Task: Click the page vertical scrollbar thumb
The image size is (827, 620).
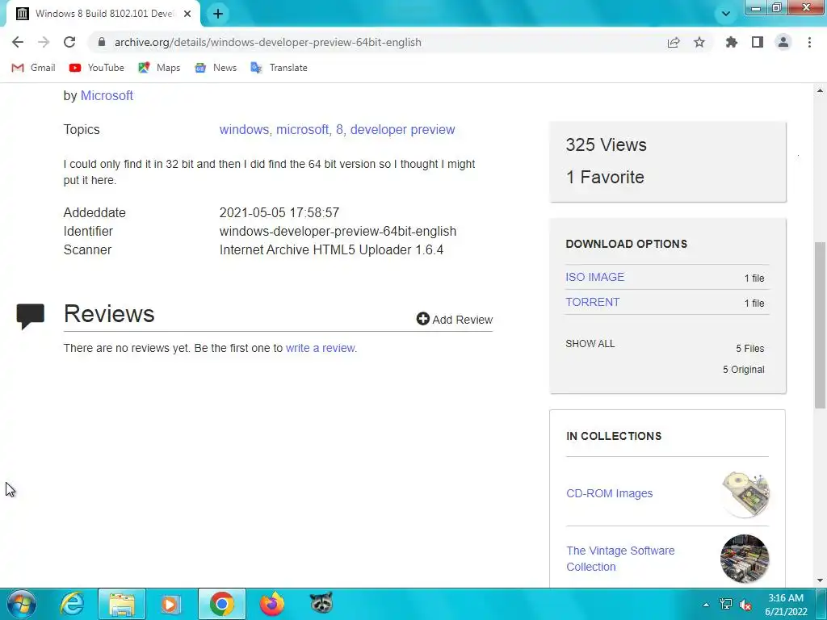Action: (x=820, y=325)
